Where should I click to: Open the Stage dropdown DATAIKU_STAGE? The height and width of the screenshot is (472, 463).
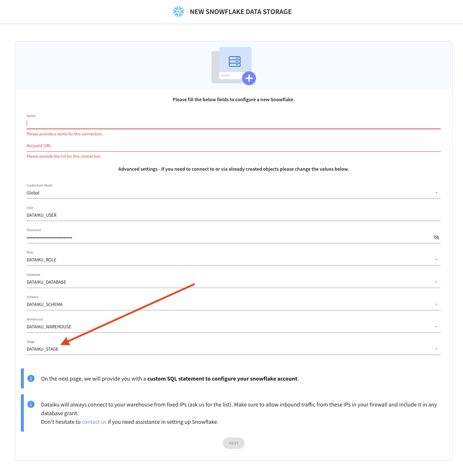(234, 349)
